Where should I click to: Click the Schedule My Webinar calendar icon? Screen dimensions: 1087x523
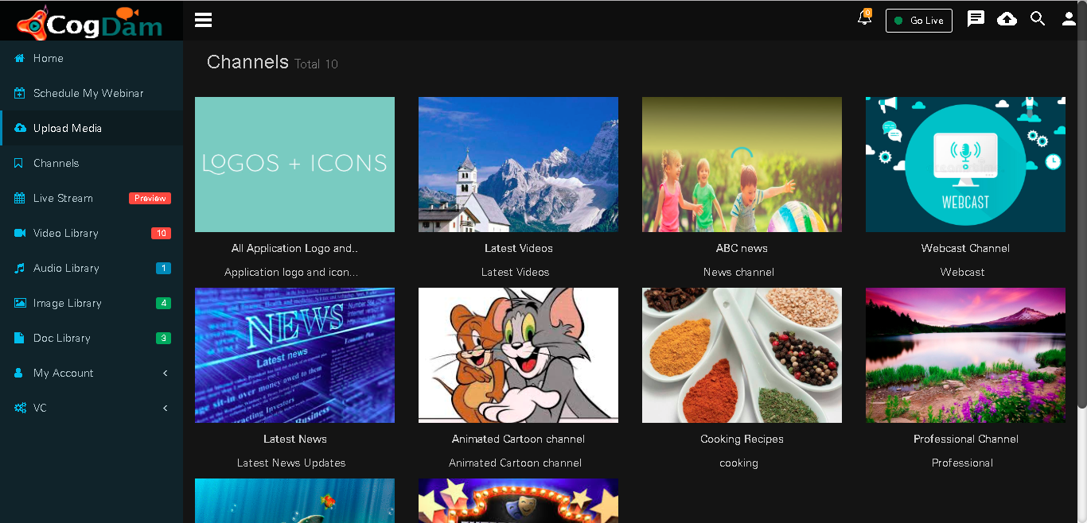20,93
